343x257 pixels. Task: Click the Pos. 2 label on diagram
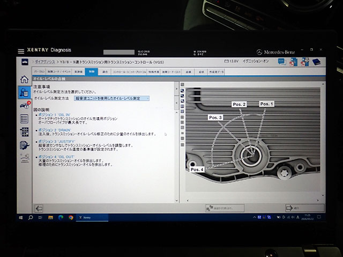pos(239,104)
